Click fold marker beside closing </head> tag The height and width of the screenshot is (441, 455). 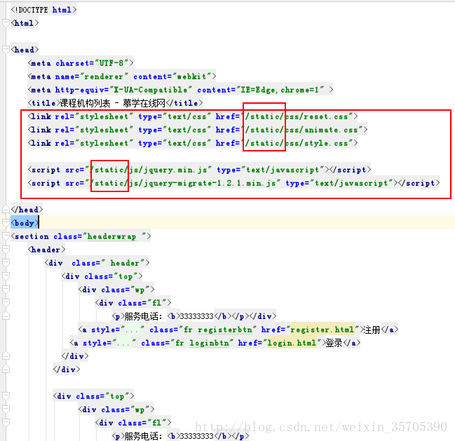6,210
